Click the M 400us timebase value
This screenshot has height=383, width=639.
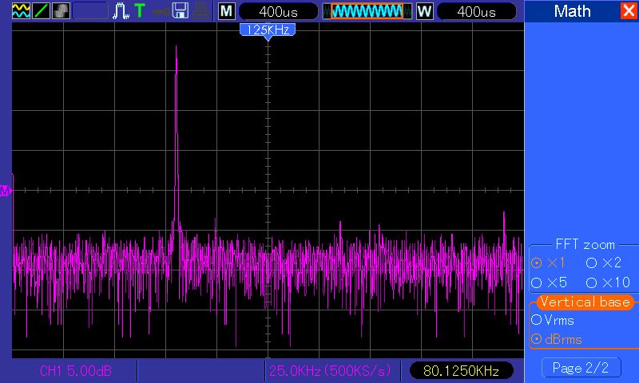point(278,11)
